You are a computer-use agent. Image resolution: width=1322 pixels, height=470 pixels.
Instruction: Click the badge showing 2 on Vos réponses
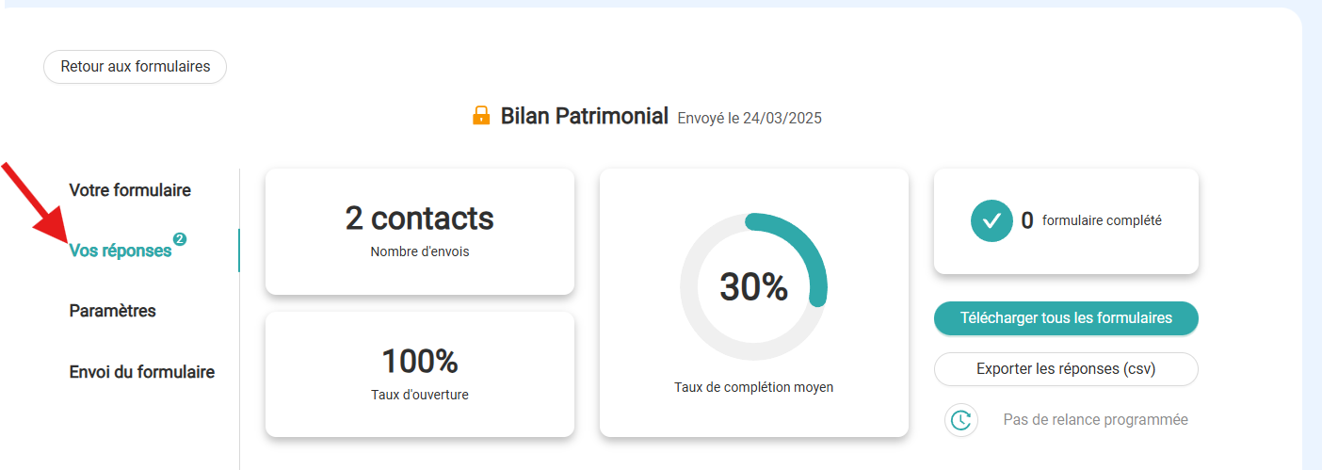(x=180, y=239)
